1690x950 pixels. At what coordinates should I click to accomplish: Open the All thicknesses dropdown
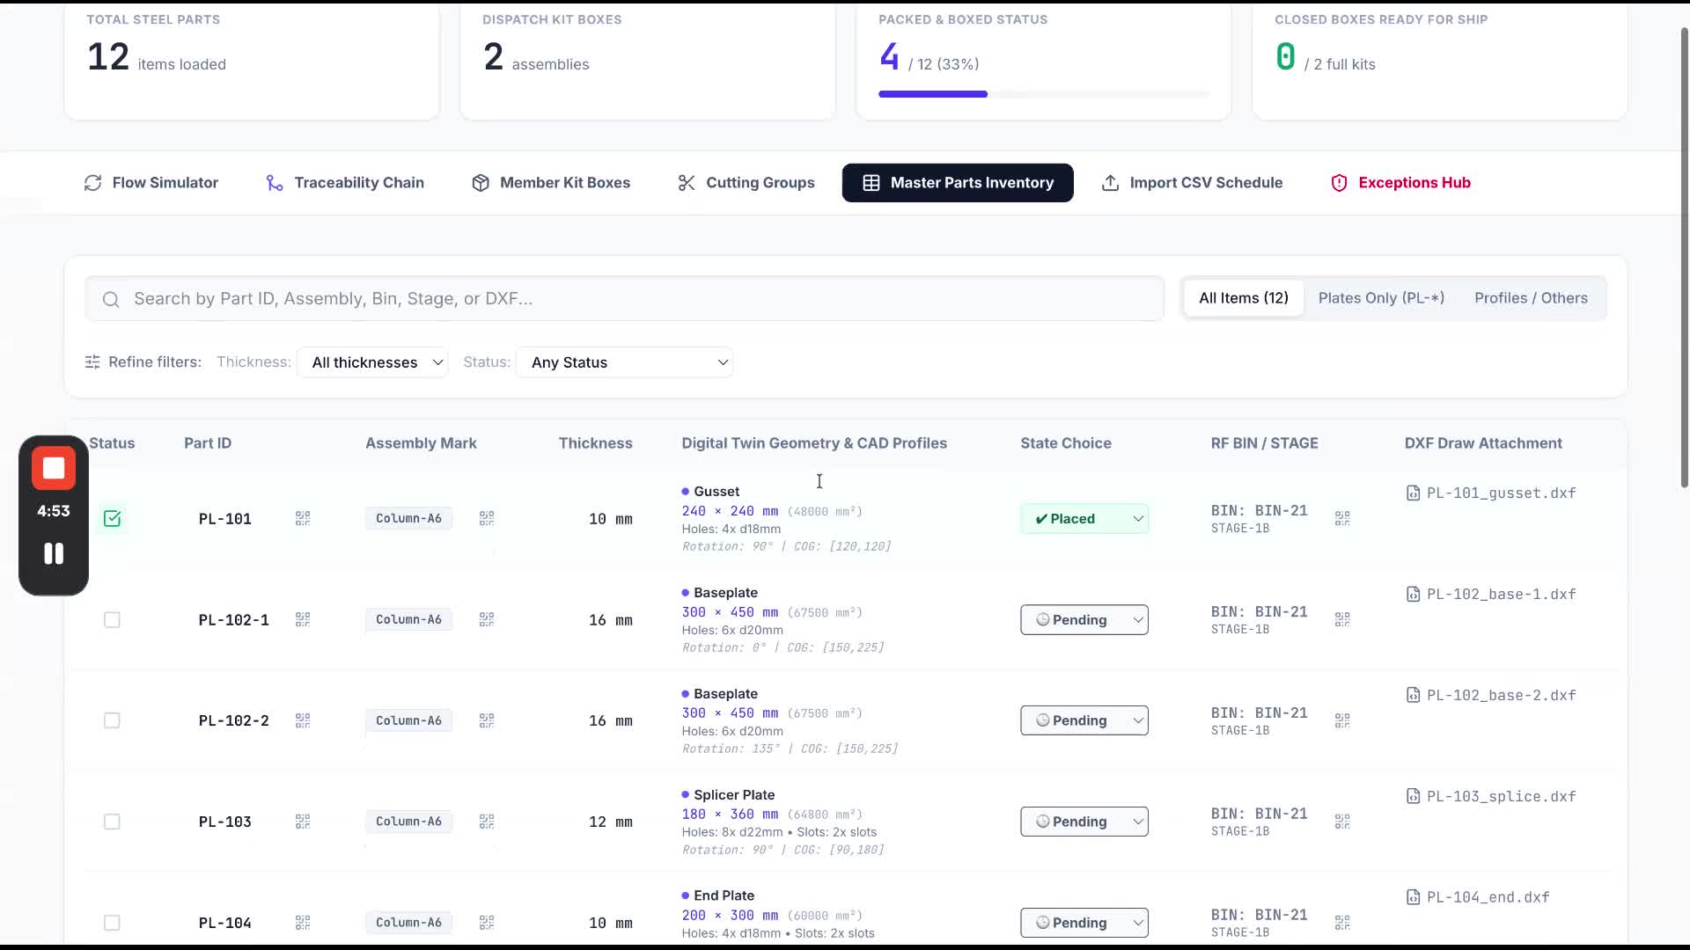pyautogui.click(x=373, y=362)
